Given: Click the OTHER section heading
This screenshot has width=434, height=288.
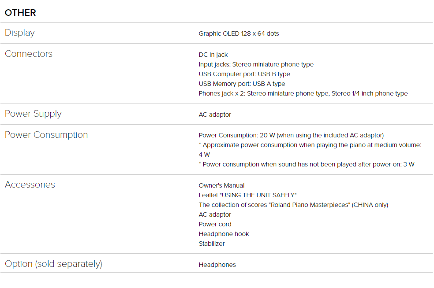Looking at the screenshot, I should pos(20,13).
